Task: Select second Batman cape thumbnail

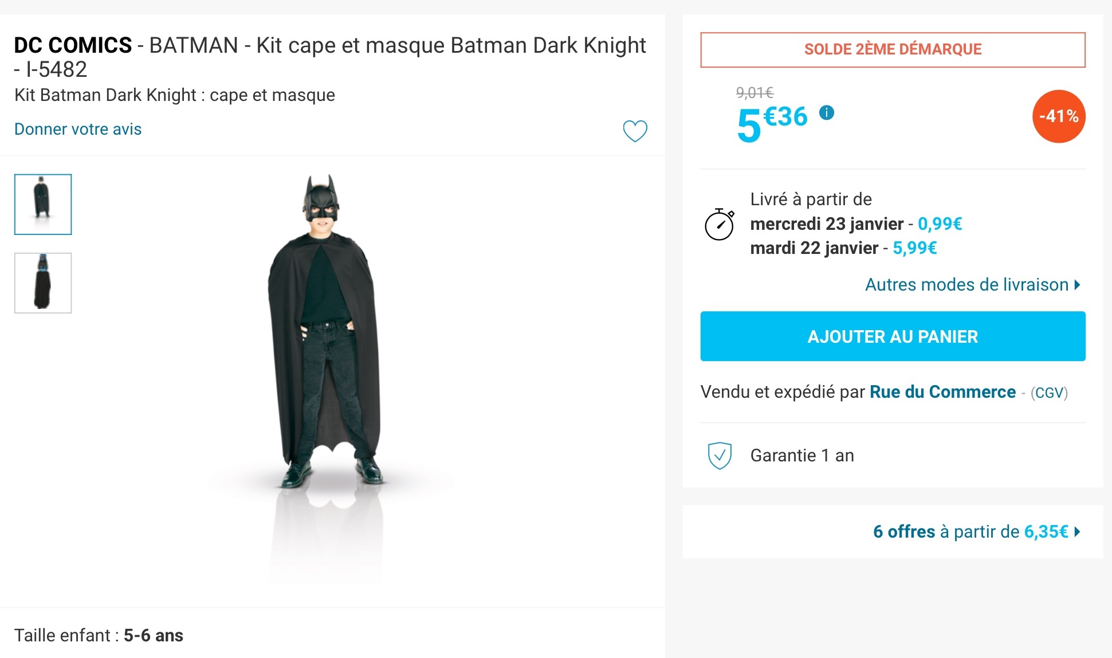Action: 43,283
